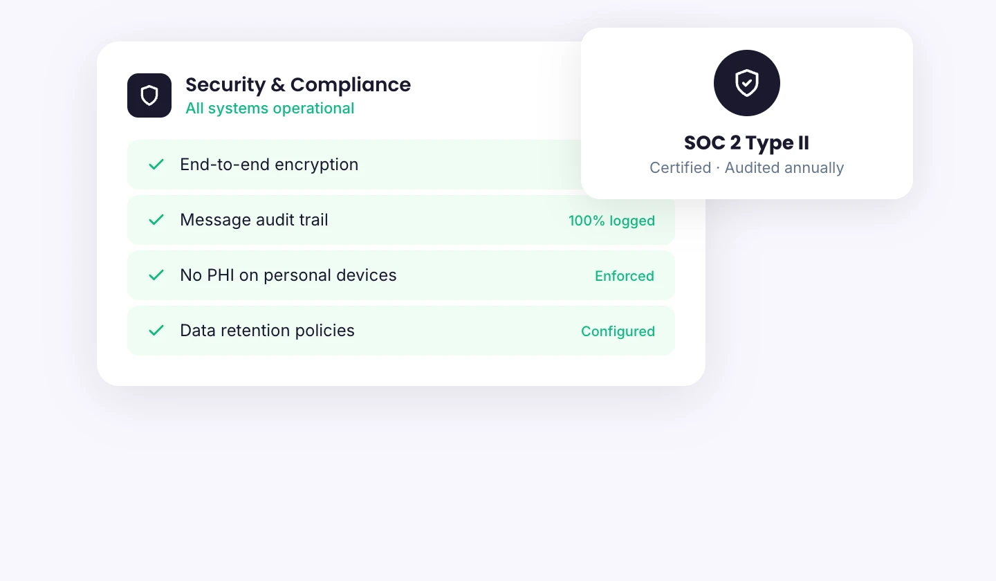Select the checkmark for No PHI on personal devices
996x581 pixels.
coord(156,275)
